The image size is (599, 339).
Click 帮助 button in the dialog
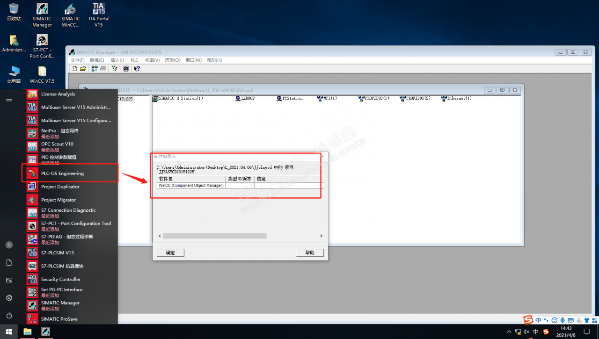click(x=310, y=252)
